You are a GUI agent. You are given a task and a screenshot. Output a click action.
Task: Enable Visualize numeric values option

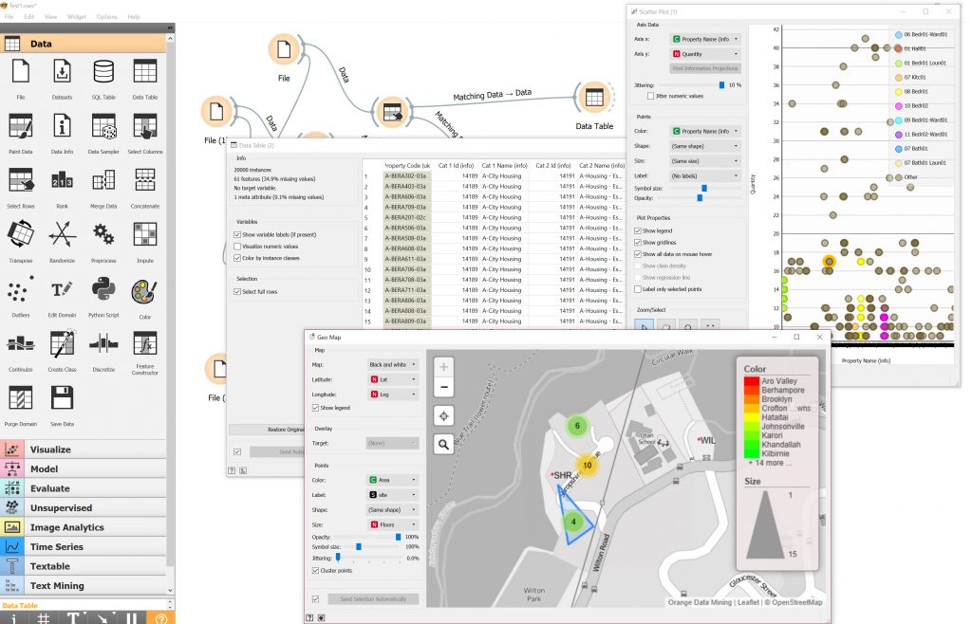(237, 245)
